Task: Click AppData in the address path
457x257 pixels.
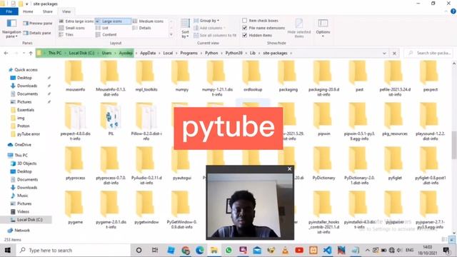Action: point(148,53)
